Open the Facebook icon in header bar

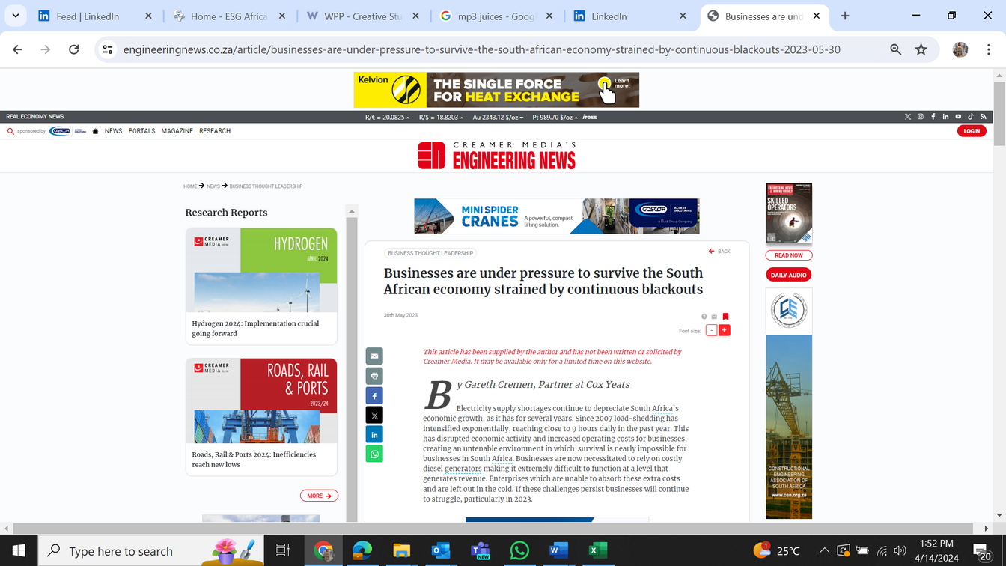tap(933, 117)
